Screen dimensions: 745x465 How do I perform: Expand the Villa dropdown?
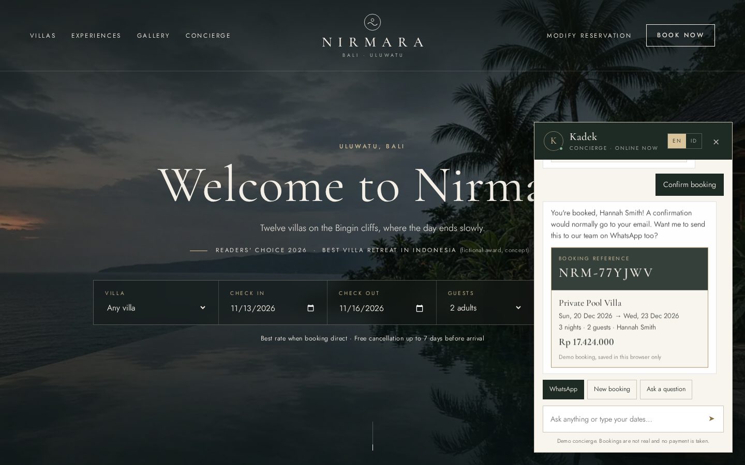(x=156, y=308)
